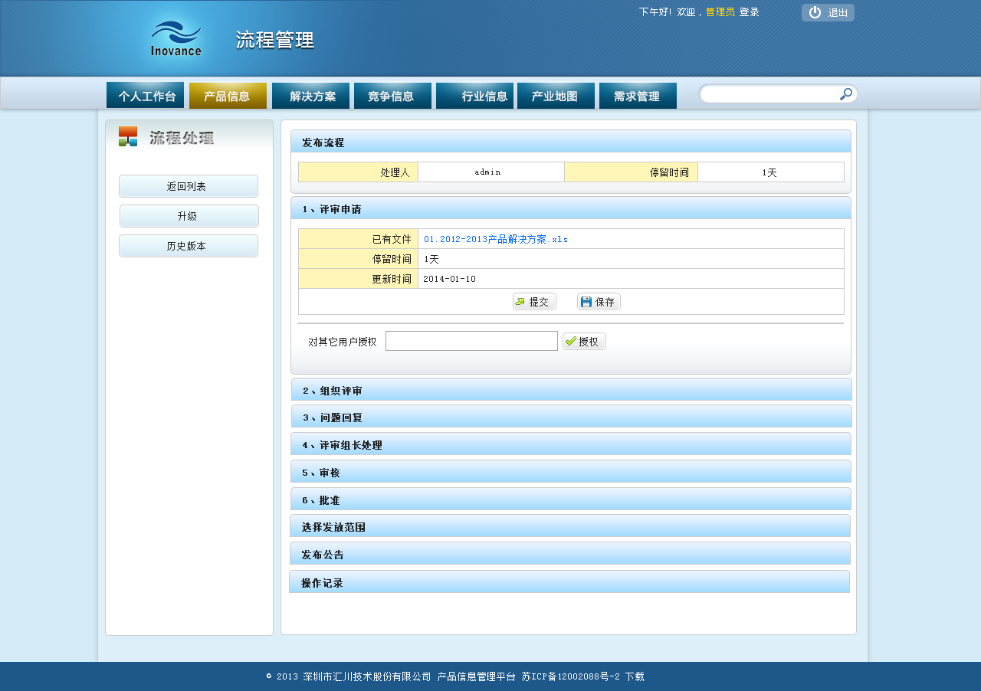
Task: Click the Inovance logo
Action: tap(176, 39)
